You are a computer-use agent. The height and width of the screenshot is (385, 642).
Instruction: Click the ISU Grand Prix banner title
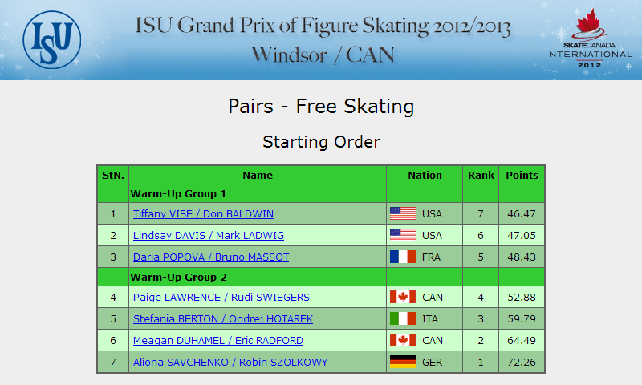click(323, 39)
